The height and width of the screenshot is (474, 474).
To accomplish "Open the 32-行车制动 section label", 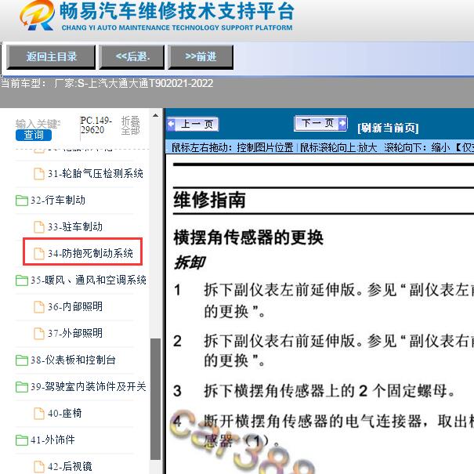I will point(58,200).
